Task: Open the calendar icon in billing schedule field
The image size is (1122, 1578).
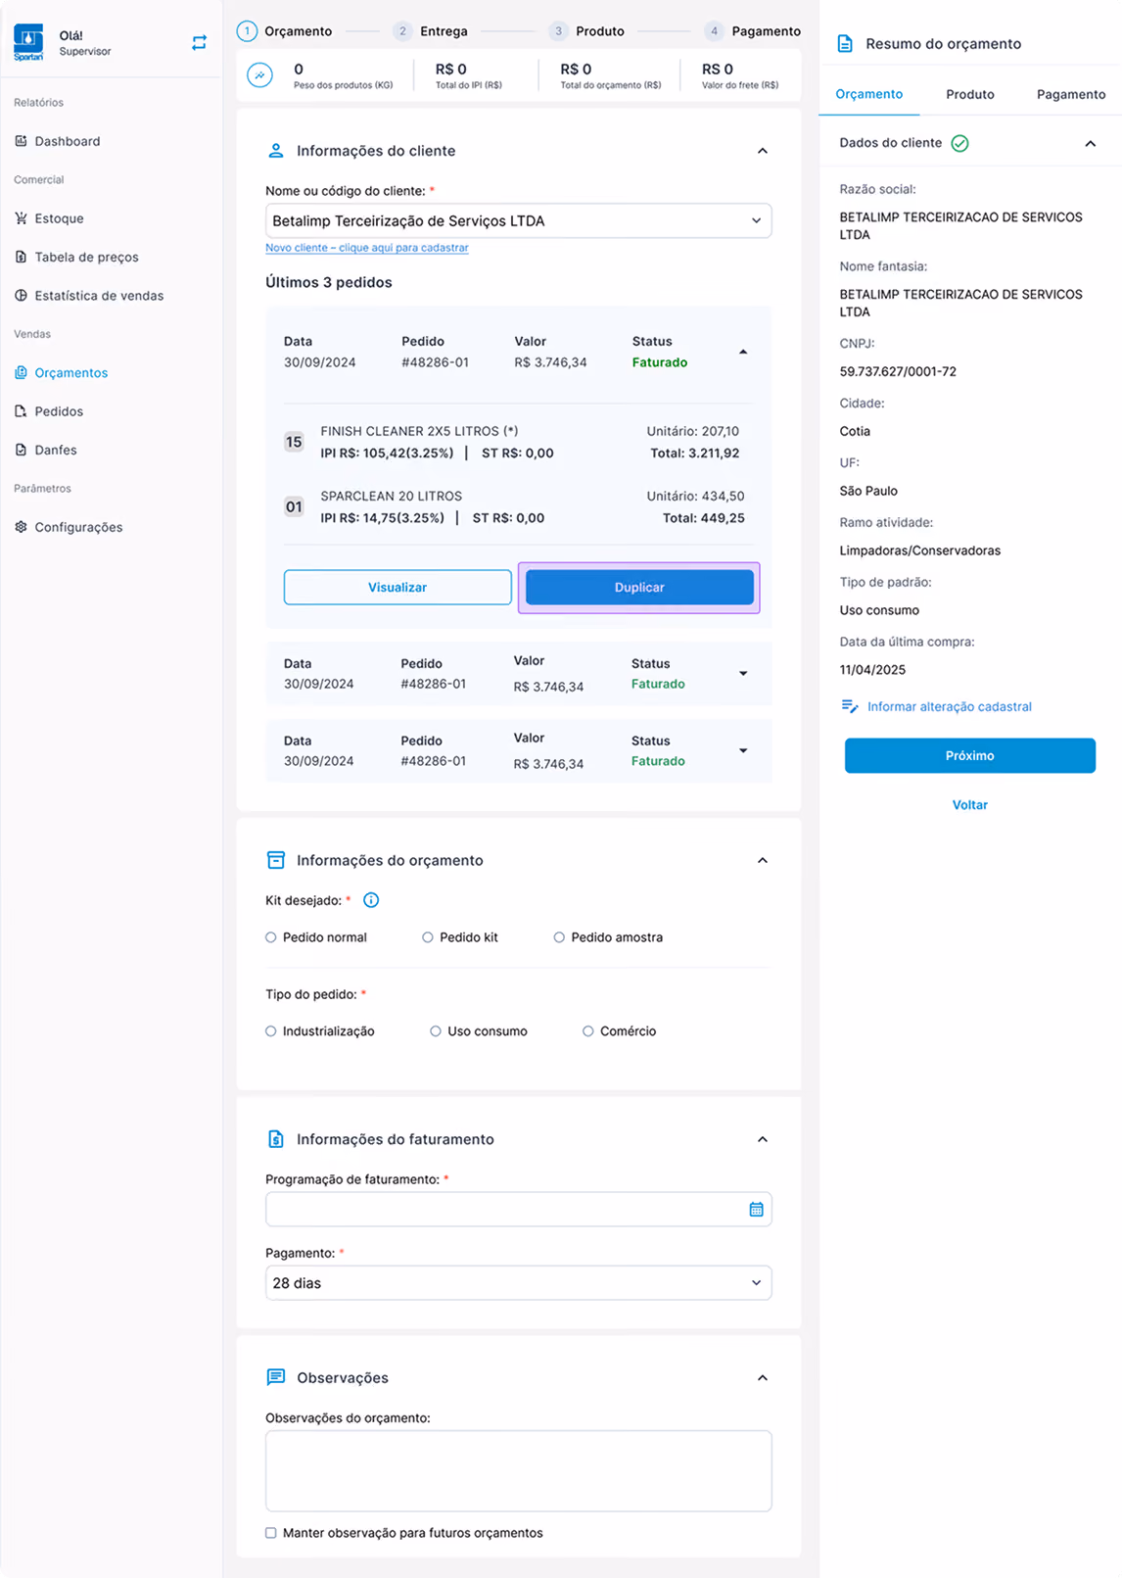Action: tap(756, 1210)
